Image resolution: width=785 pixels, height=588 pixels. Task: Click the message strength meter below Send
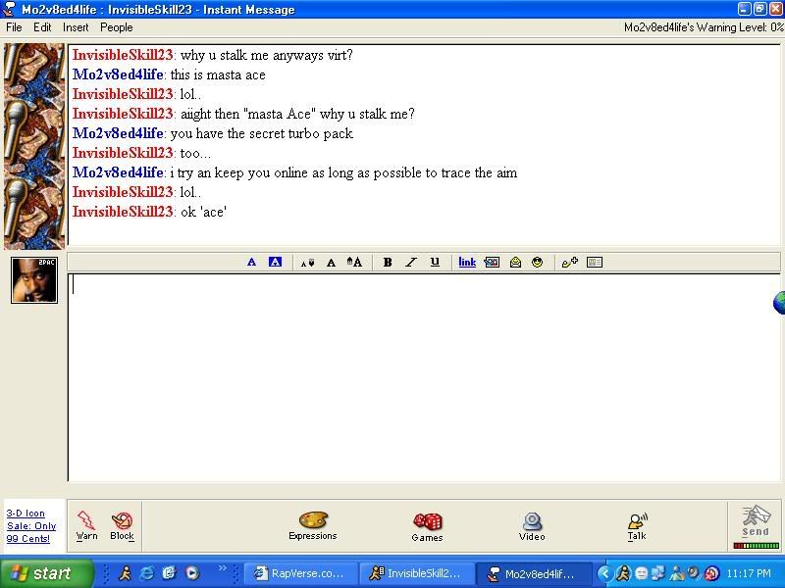click(x=756, y=546)
